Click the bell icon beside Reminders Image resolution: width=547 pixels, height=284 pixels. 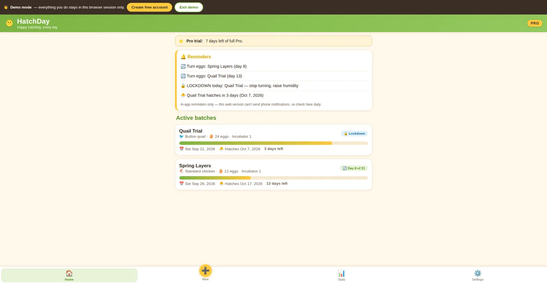coord(183,57)
